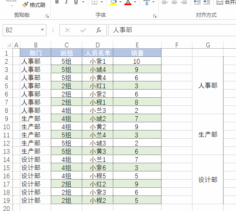Select column F header
Image resolution: width=236 pixels, height=211 pixels.
tap(177, 45)
